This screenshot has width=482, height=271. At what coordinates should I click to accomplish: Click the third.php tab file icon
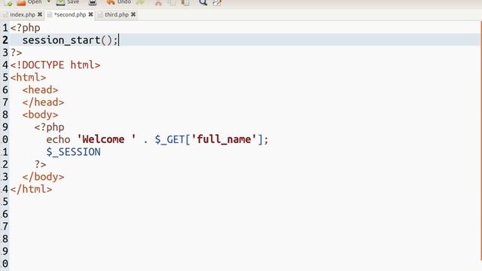pyautogui.click(x=100, y=15)
